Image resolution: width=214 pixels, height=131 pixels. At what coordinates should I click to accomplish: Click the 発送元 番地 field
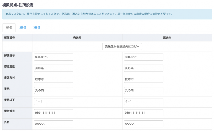[53, 90]
